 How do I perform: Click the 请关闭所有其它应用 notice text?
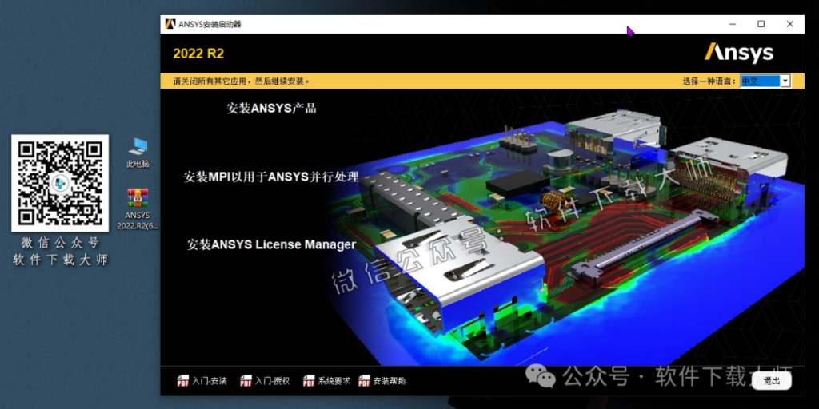click(x=242, y=81)
